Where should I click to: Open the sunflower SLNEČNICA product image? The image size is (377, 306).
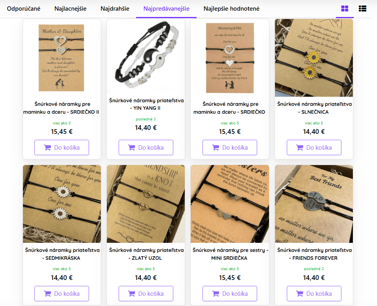[x=314, y=58]
